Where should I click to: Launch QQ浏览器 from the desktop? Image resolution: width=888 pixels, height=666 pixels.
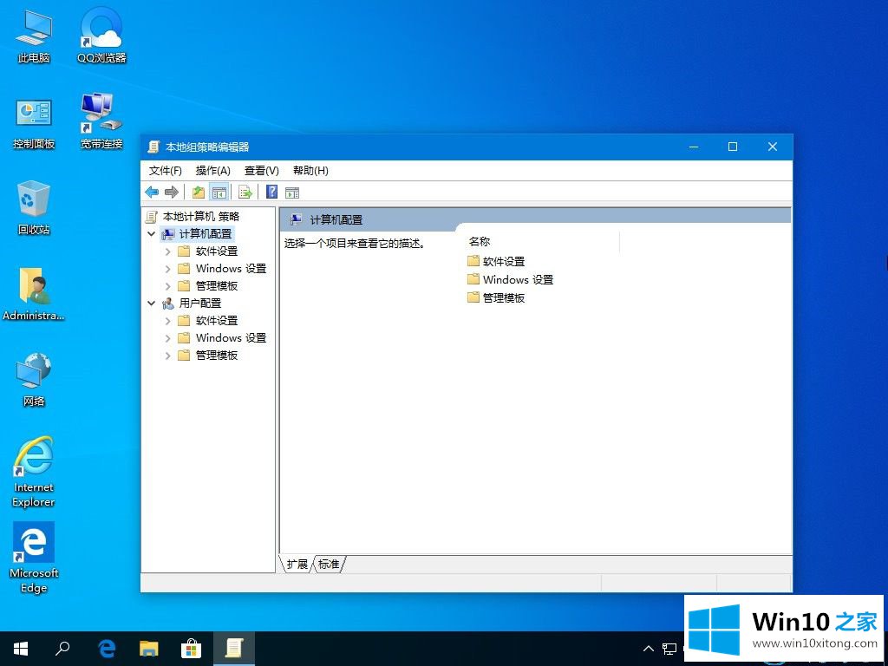102,36
